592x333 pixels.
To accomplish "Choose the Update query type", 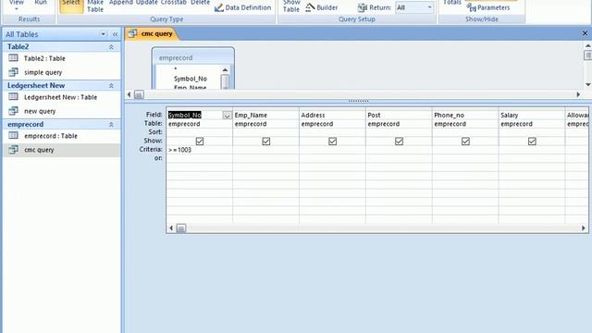I will (x=146, y=3).
